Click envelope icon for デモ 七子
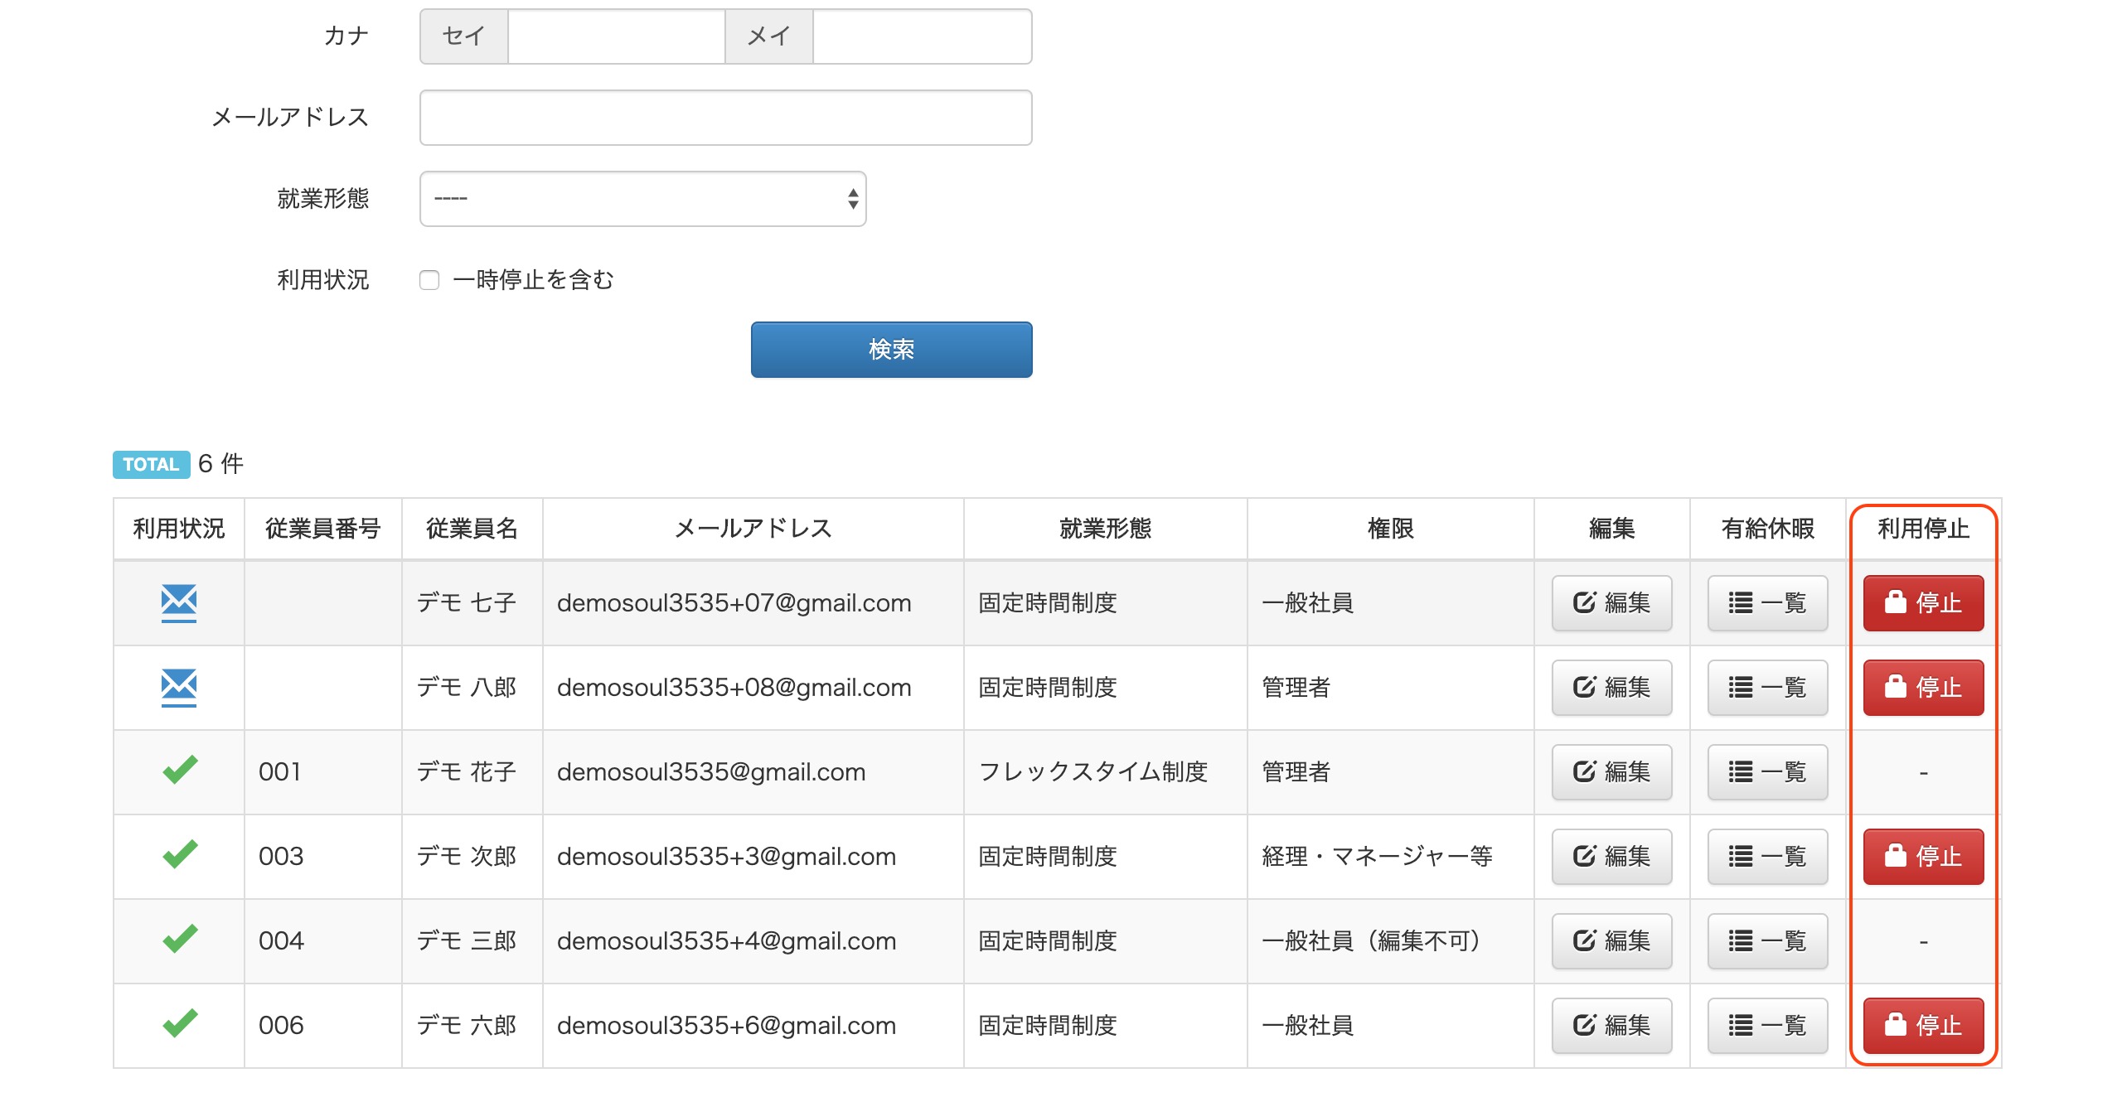2122x1102 pixels. pos(178,602)
